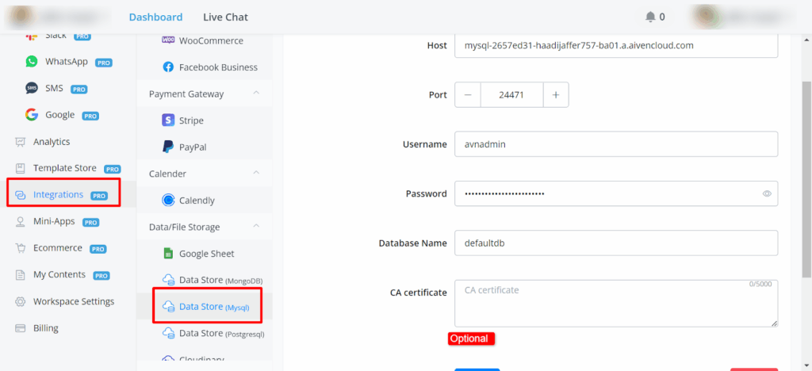Click the Google icon in sidebar
Viewport: 812px width, 371px height.
coord(32,115)
